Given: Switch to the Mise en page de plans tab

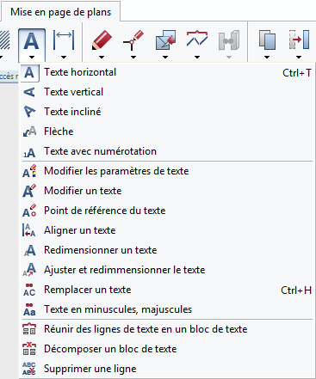Looking at the screenshot, I should 60,12.
